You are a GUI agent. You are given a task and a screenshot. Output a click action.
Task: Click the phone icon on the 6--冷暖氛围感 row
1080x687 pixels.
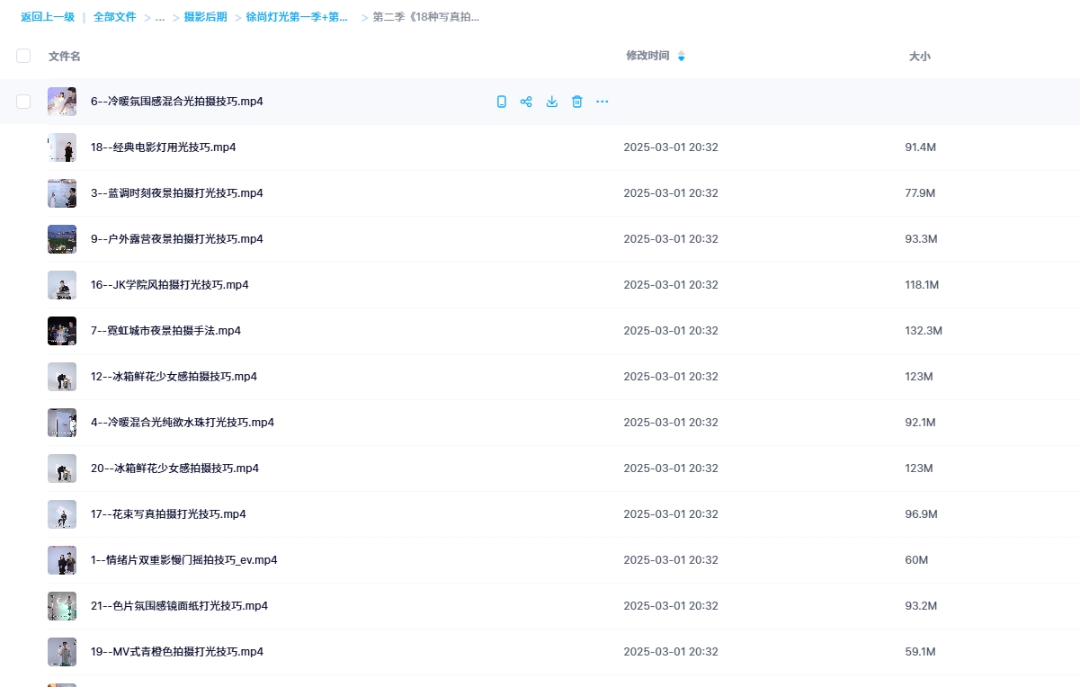point(502,102)
